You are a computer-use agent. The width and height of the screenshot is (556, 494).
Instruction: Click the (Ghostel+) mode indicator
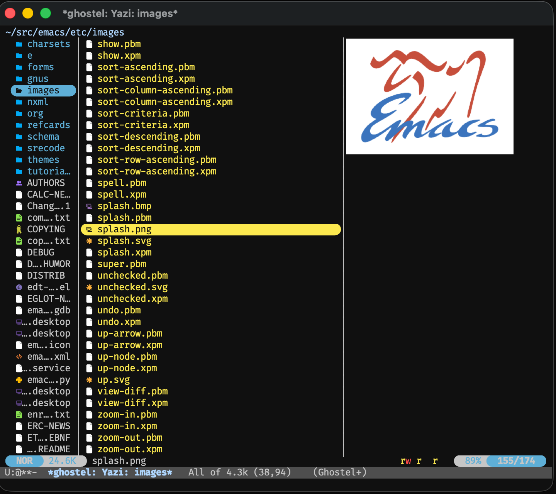click(340, 472)
